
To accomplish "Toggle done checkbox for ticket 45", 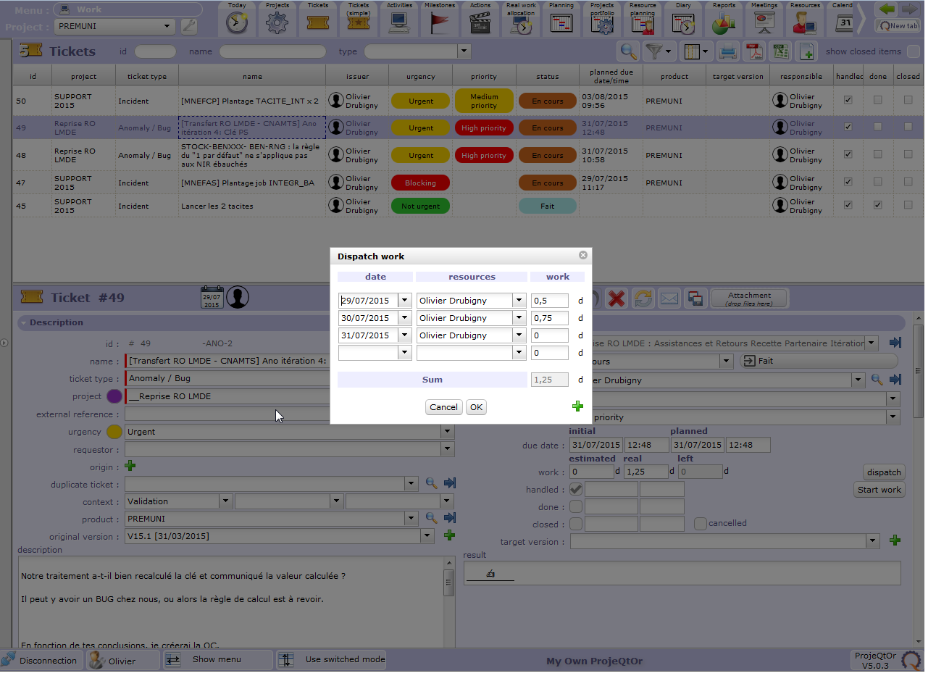I will [877, 206].
